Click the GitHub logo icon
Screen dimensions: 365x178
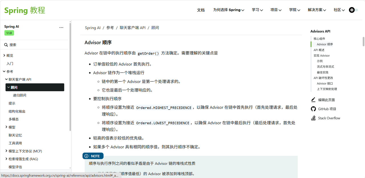point(313,109)
